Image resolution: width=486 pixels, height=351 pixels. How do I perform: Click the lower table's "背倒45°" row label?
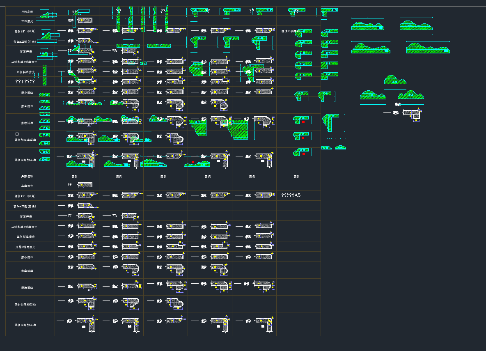(x=25, y=196)
